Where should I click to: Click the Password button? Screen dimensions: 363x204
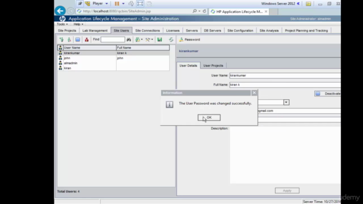(189, 40)
